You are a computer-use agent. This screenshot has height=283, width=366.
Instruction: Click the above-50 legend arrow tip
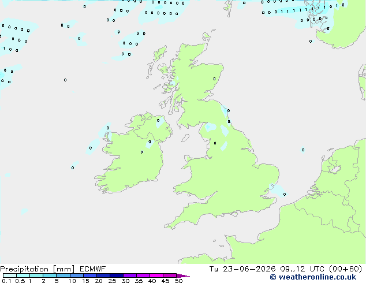(183, 275)
